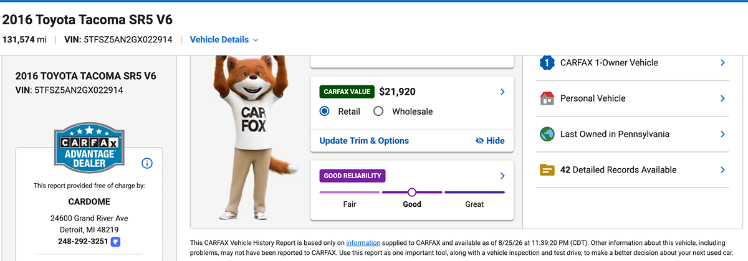
Task: Expand the Personal Vehicle row chevron
Action: [722, 98]
